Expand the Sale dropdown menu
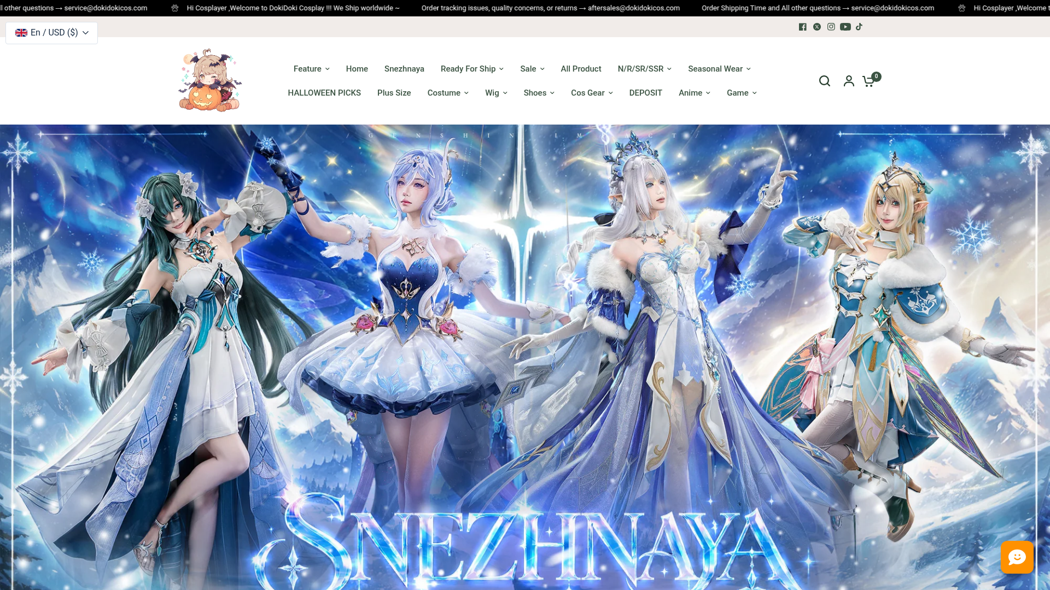Viewport: 1050px width, 590px height. click(532, 69)
